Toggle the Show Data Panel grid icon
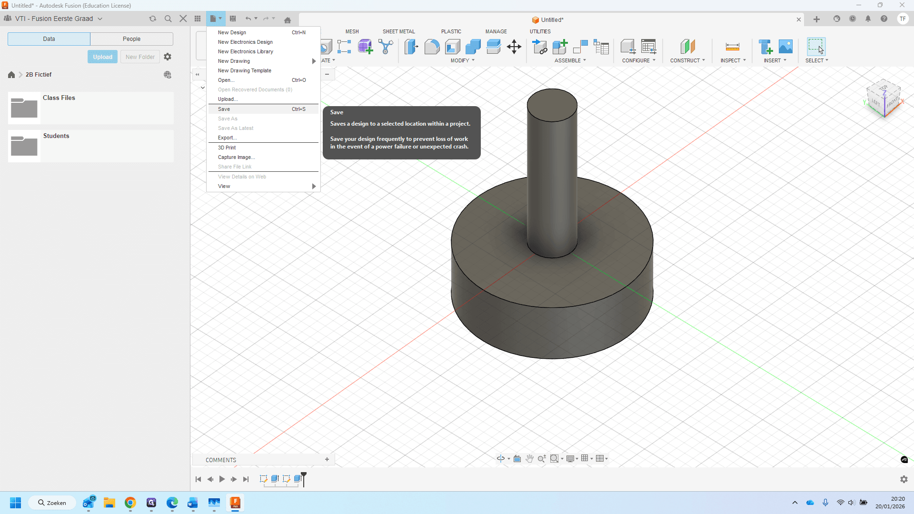The height and width of the screenshot is (514, 914). pyautogui.click(x=198, y=19)
